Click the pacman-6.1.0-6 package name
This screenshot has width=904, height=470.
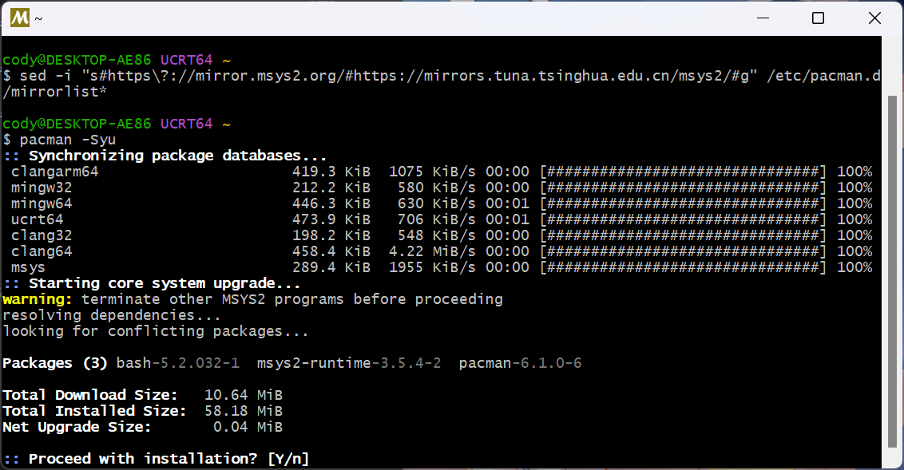click(520, 363)
